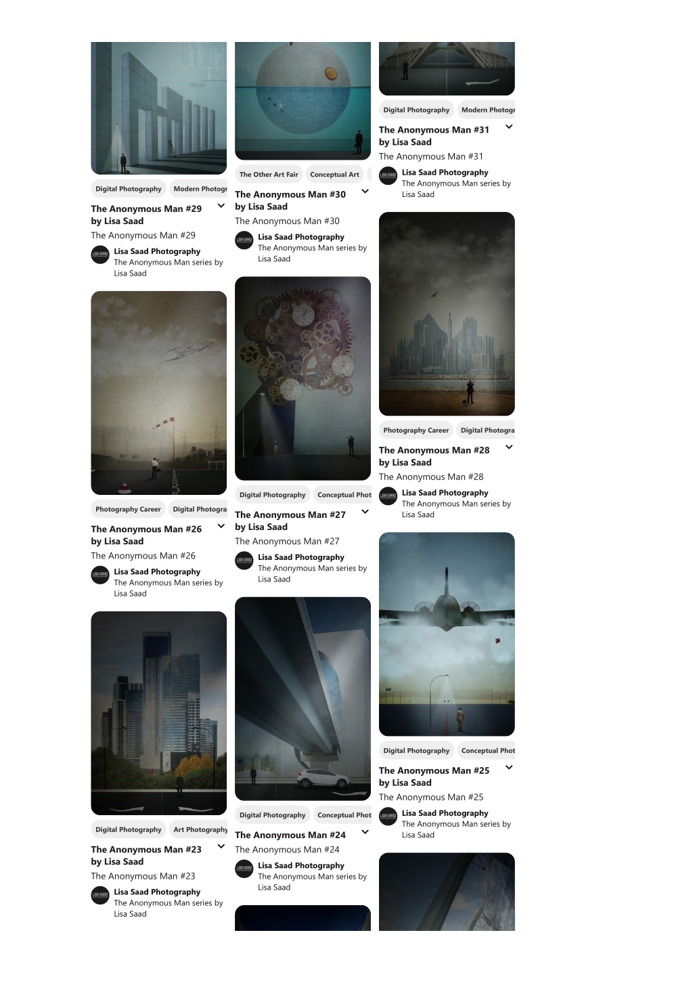
Task: Expand details chevron for Anonymous Man #29
Action: 221,206
